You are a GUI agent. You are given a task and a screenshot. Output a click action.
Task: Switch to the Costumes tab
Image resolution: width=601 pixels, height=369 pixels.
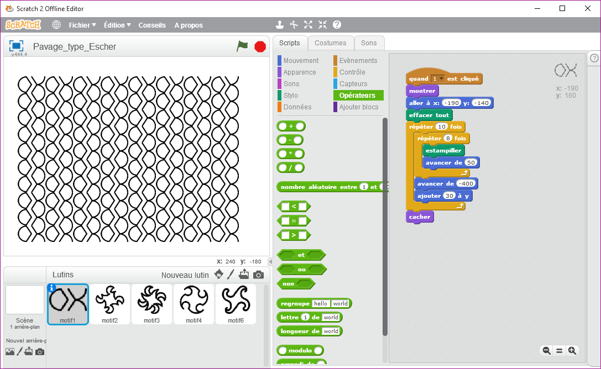pyautogui.click(x=330, y=43)
